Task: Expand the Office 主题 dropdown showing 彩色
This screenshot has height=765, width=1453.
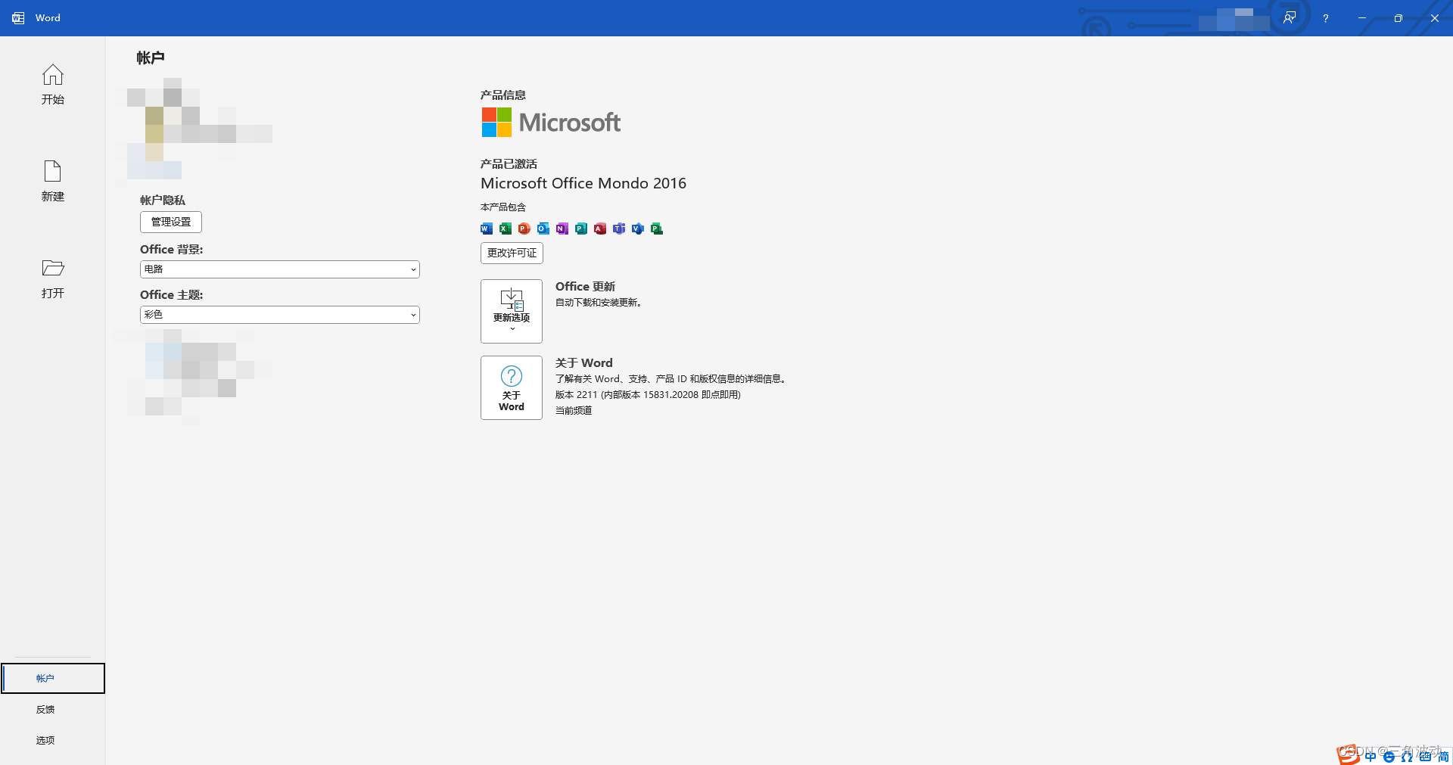Action: [280, 315]
